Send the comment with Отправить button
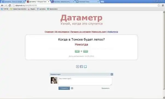 coord(64,88)
